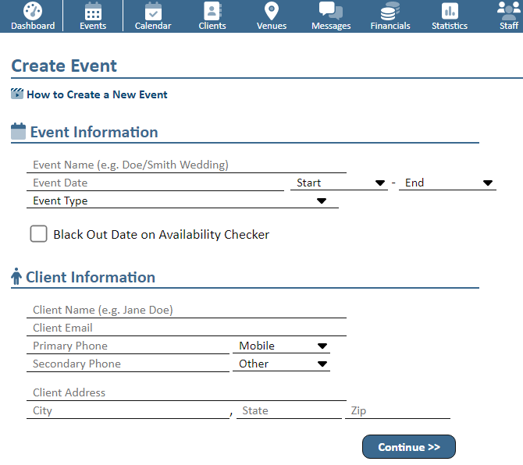The width and height of the screenshot is (523, 465).
Task: Open Venues via the map pin icon
Action: point(271,11)
